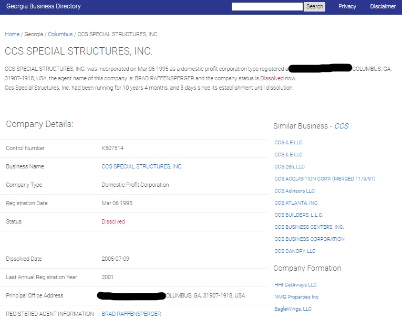Click the Principal Office Address value text

click(171, 295)
